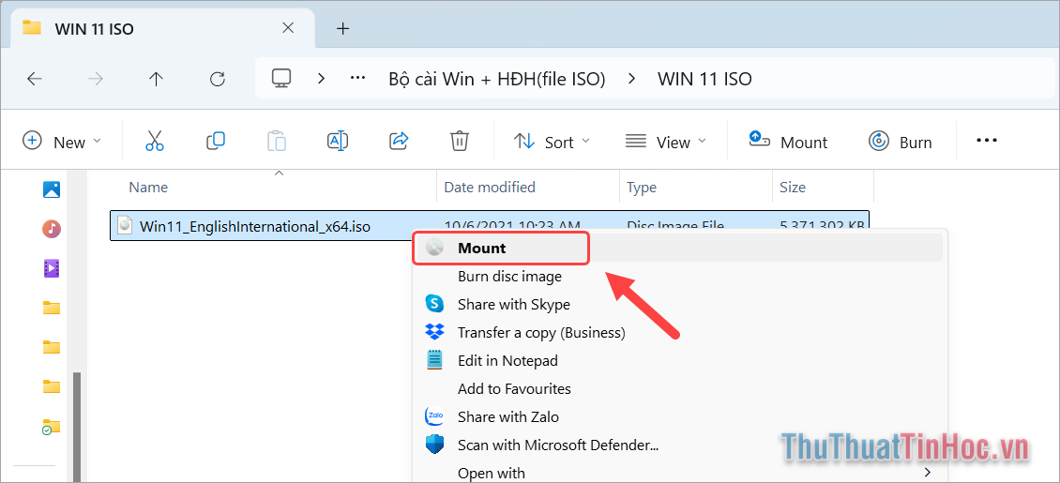This screenshot has height=483, width=1060.
Task: Open Music from the sidebar icon
Action: [x=52, y=229]
